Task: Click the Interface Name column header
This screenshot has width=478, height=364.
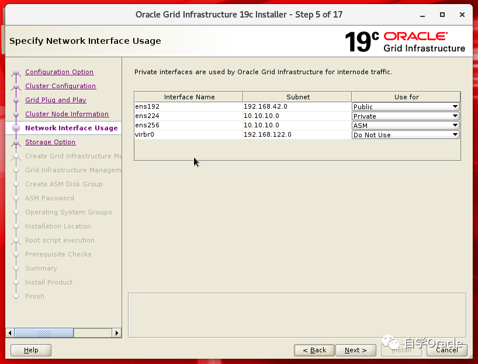Action: [x=189, y=97]
